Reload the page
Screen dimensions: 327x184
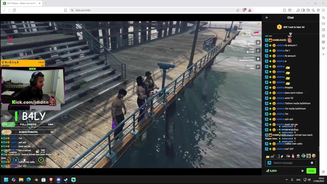14,10
